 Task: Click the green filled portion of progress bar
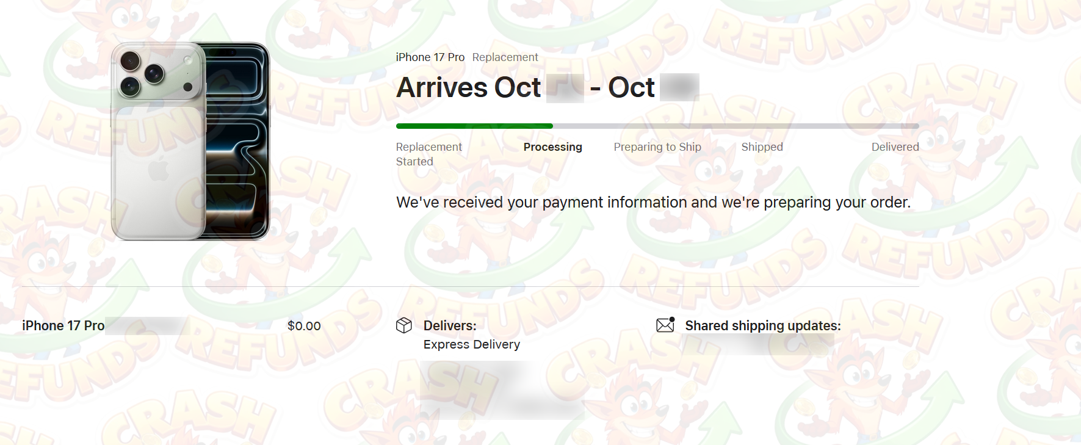click(x=474, y=126)
